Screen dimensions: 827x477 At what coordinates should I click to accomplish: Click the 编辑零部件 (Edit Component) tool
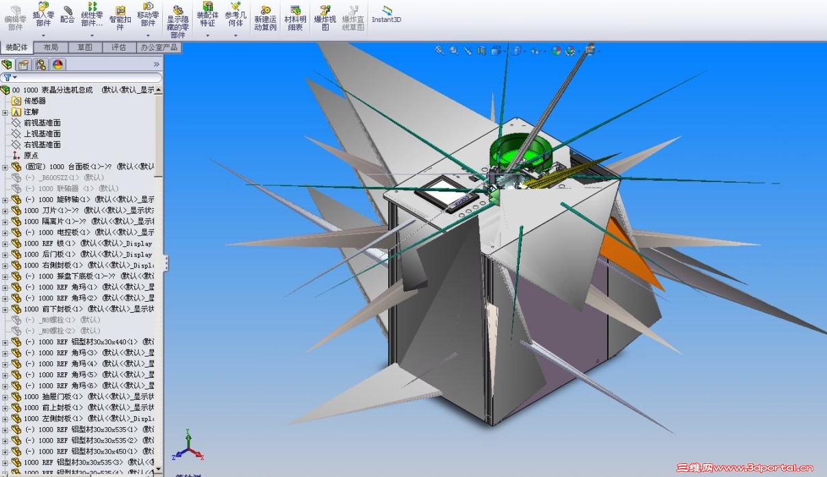15,18
